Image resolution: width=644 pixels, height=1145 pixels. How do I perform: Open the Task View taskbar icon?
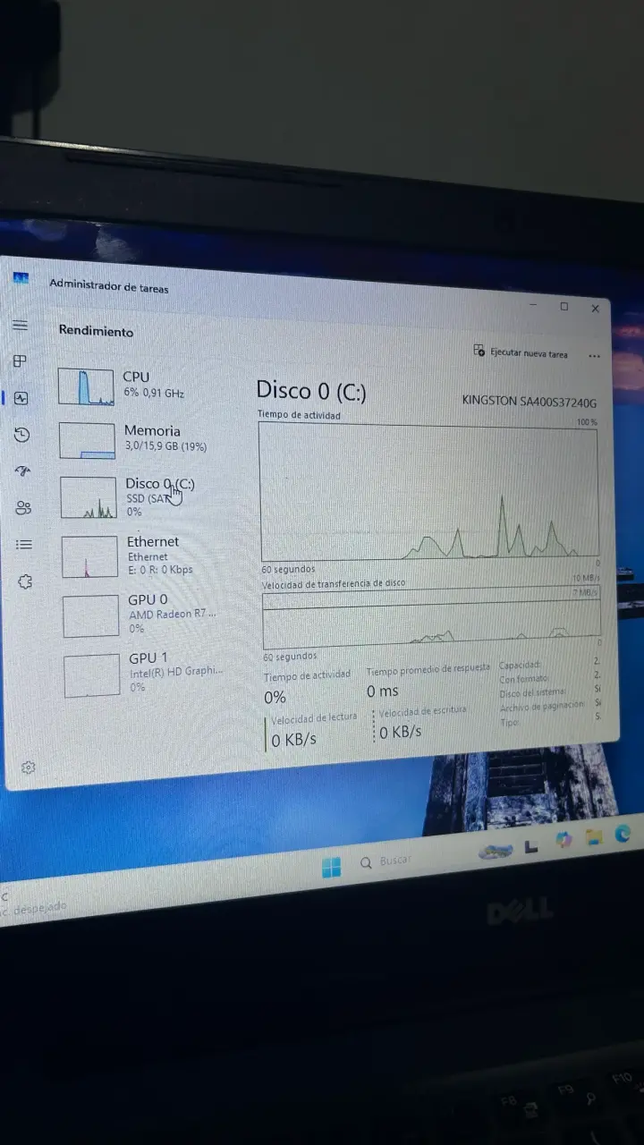[x=531, y=844]
